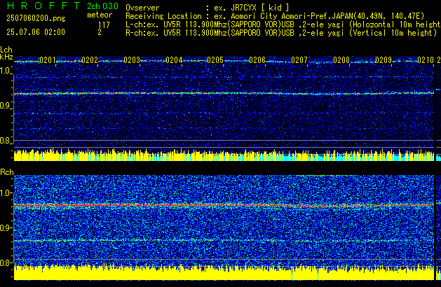Image resolution: width=441 pixels, height=287 pixels.
Task: Click the yellow amplitude graph under Rch
Action: pyautogui.click(x=224, y=272)
